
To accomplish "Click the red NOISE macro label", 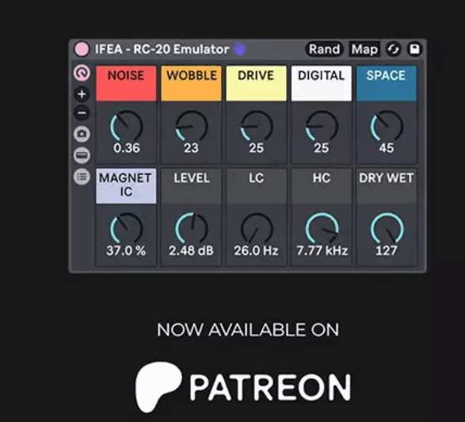I will (x=126, y=83).
